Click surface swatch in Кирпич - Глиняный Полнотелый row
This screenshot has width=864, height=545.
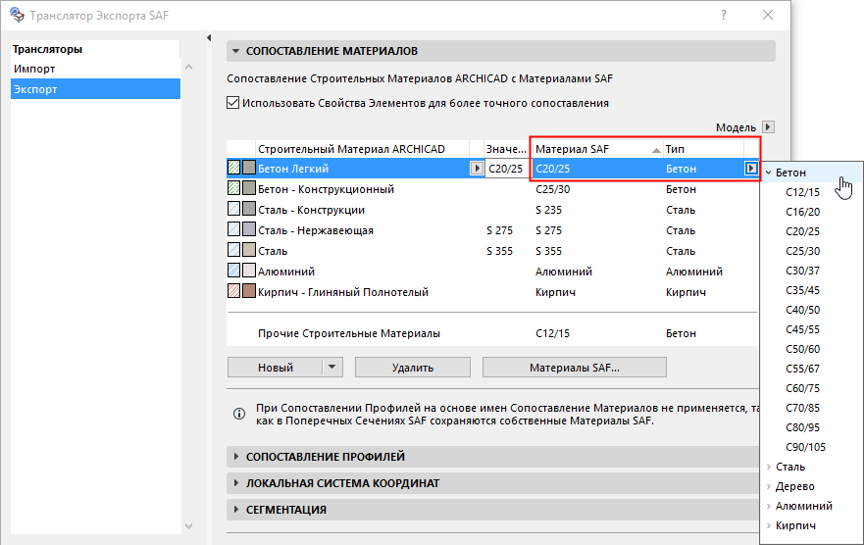(249, 291)
